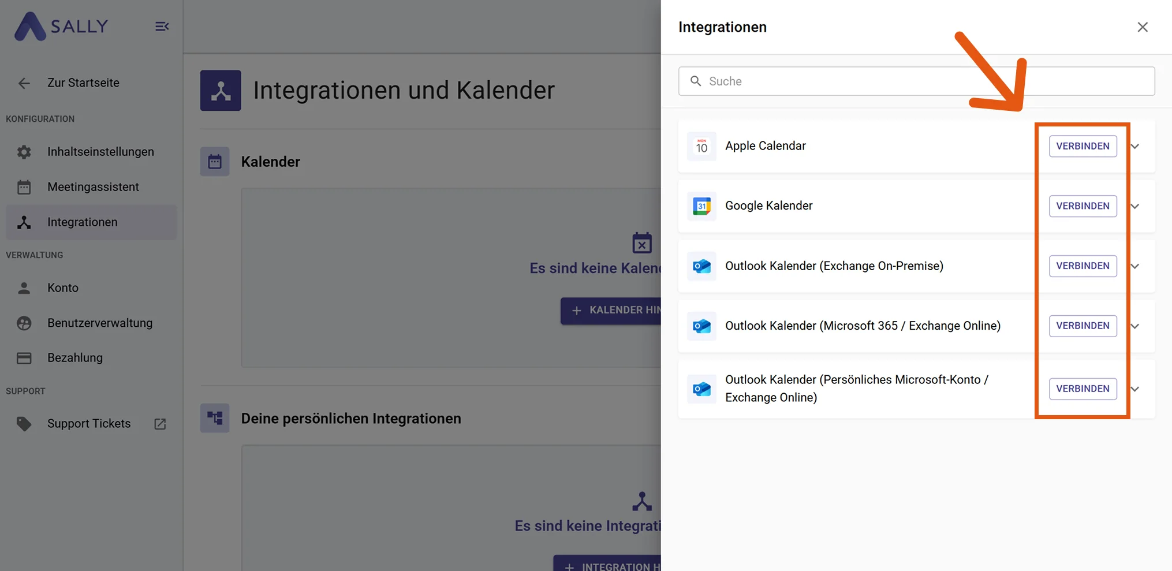Collapse the sidebar menu icon

pos(162,27)
